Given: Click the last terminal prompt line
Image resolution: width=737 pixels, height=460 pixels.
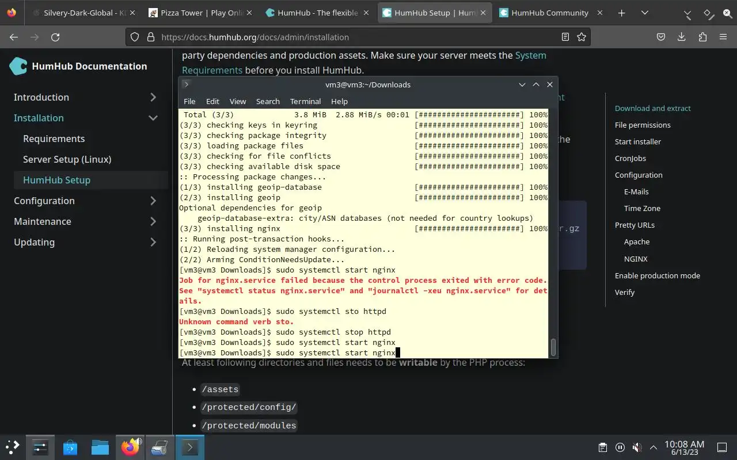Looking at the screenshot, I should point(290,352).
